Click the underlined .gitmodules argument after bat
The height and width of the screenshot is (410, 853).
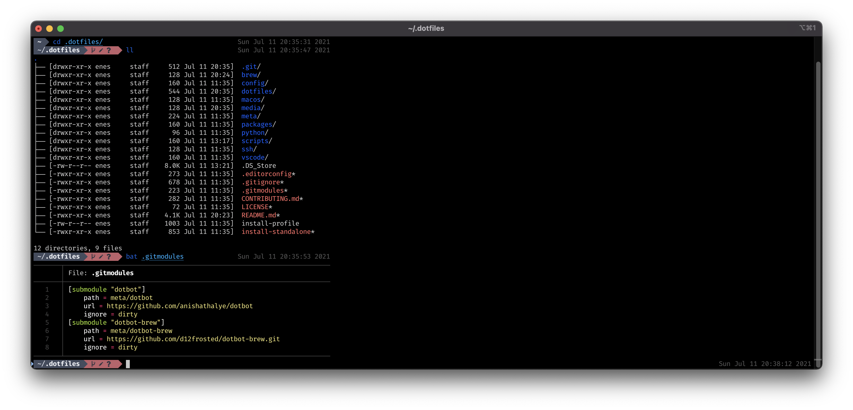click(x=163, y=256)
